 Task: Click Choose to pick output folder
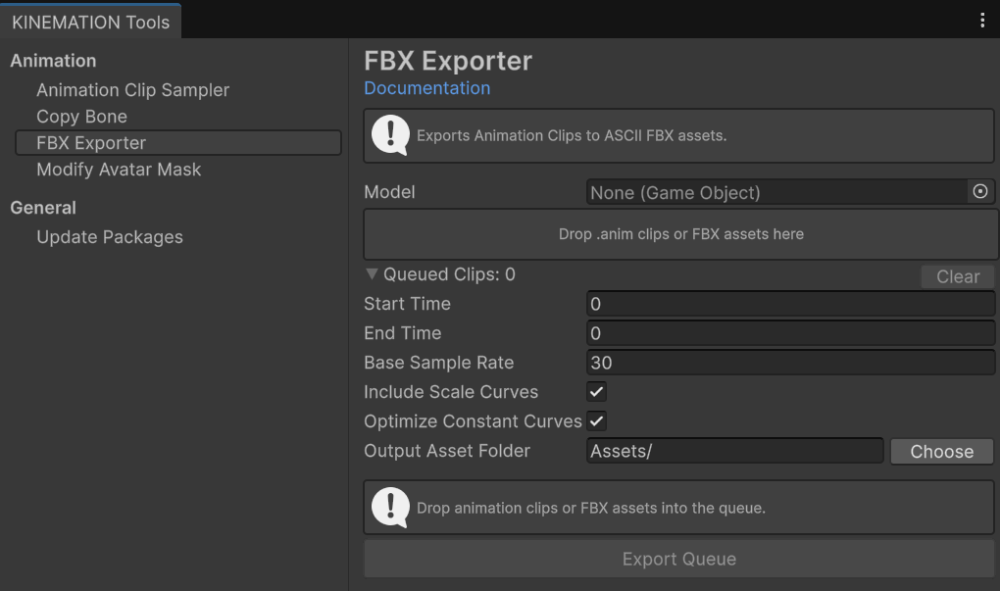tap(942, 452)
